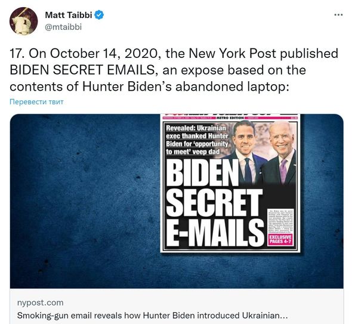Click the 'Revealed: Ukrainian exec' subheadline
Screen dimensions: 352x324
[x=197, y=140]
